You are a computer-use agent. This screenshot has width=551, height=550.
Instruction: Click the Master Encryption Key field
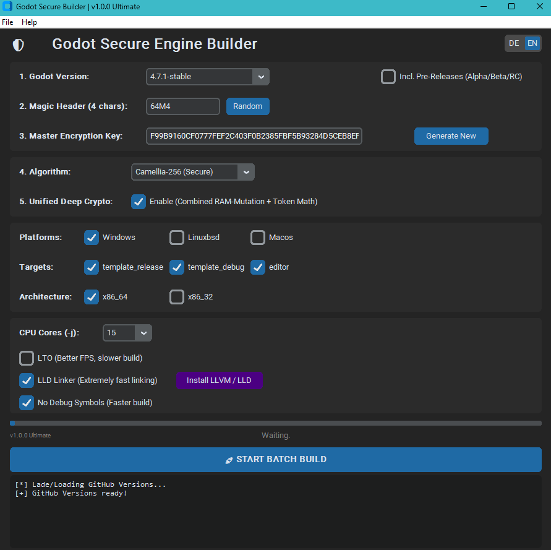point(254,136)
